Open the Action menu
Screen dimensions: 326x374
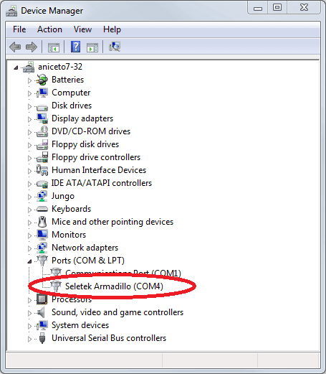point(49,29)
